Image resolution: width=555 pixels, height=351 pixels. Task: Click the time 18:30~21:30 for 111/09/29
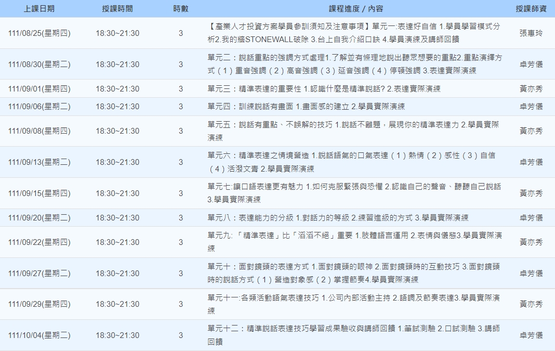pyautogui.click(x=117, y=304)
